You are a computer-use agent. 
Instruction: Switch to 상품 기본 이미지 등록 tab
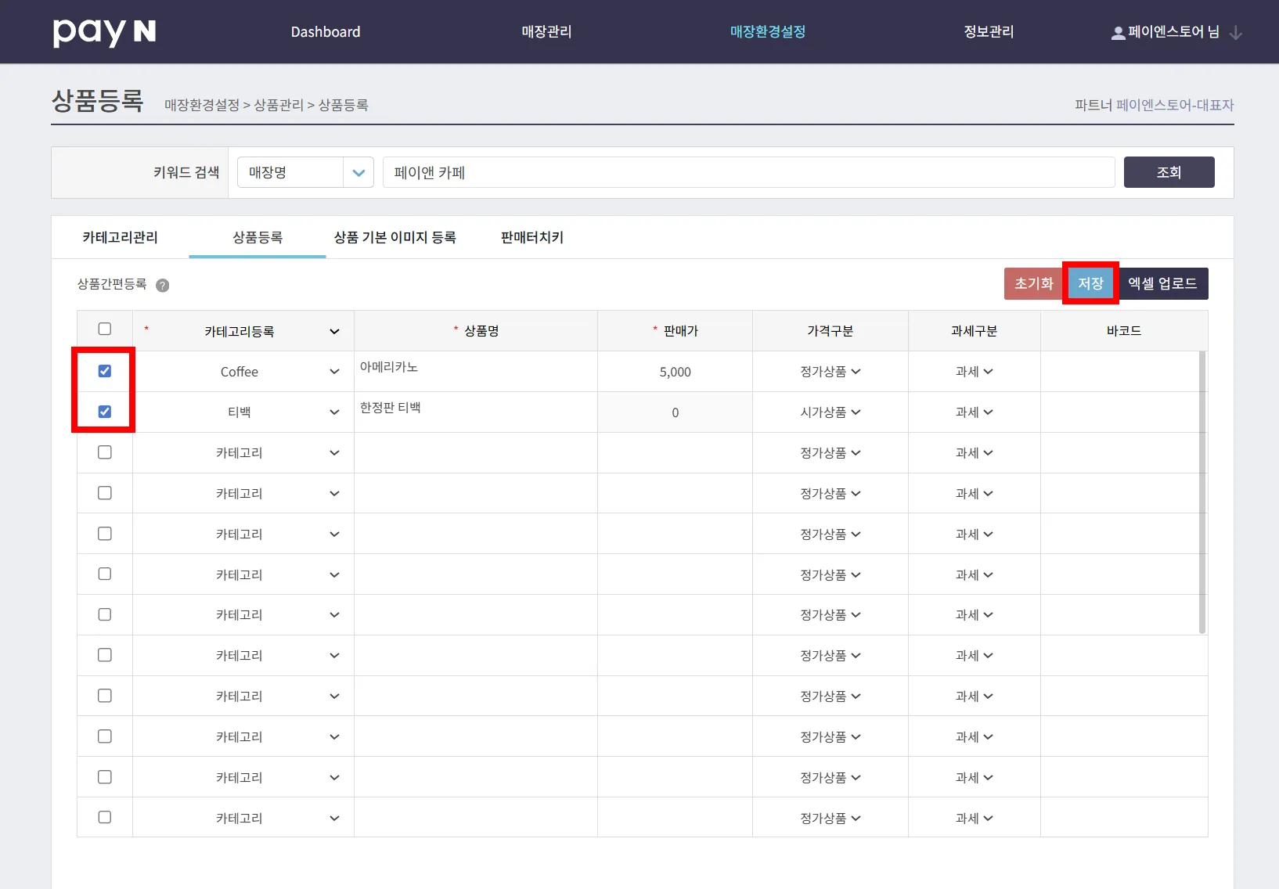(395, 237)
